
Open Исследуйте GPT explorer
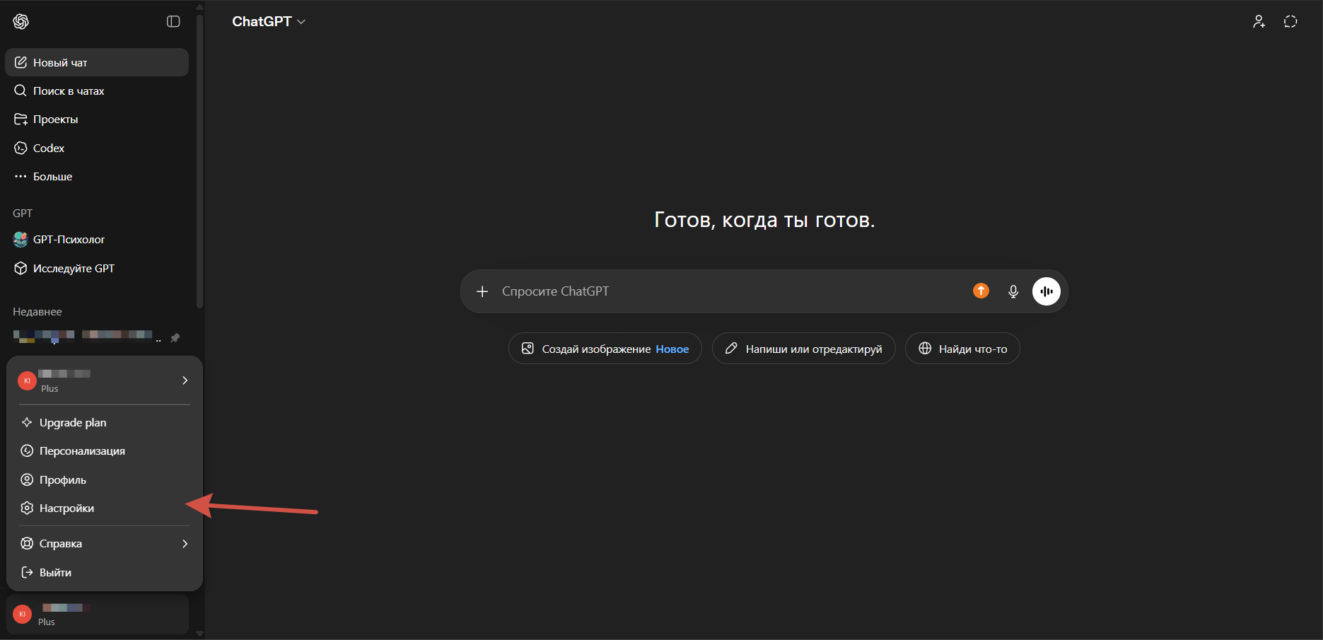click(97, 268)
